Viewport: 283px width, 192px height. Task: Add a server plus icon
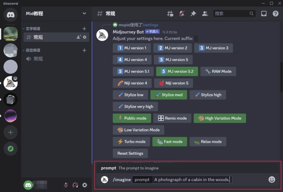[11, 133]
